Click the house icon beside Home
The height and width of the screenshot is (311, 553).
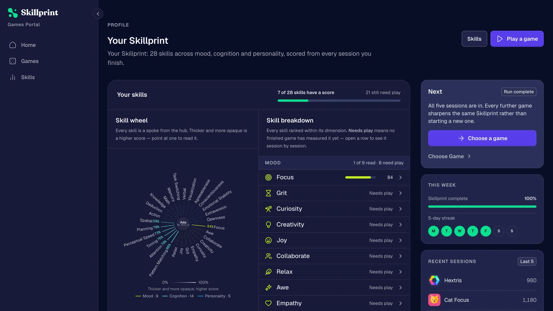click(13, 45)
